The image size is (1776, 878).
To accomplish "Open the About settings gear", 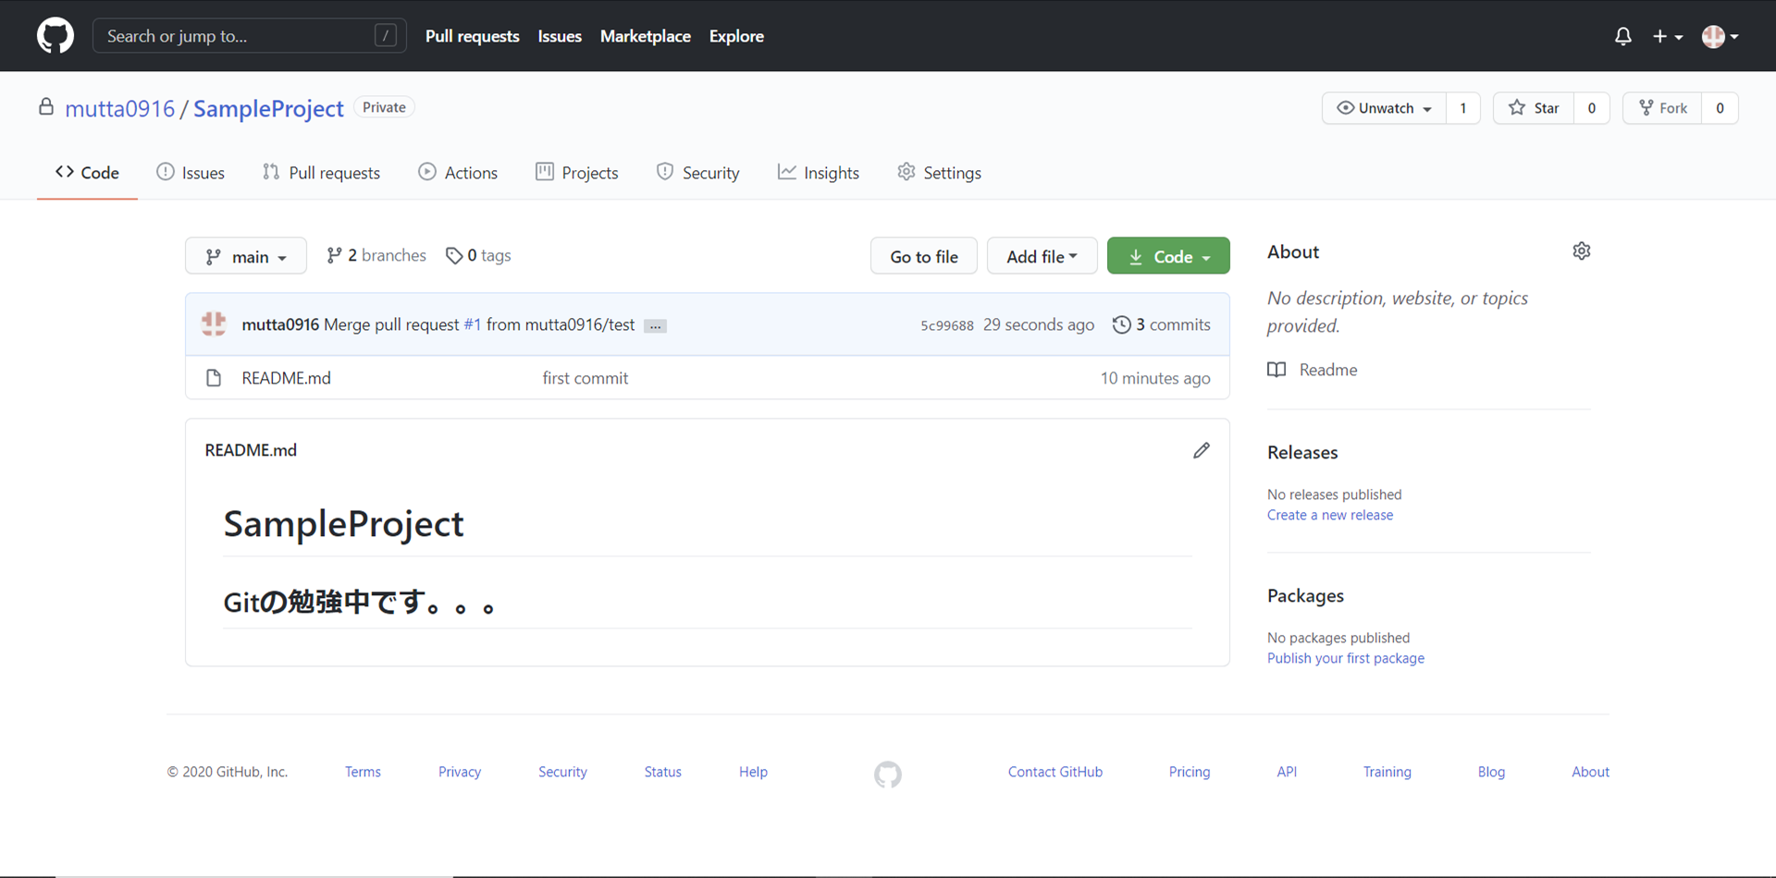I will (x=1582, y=251).
